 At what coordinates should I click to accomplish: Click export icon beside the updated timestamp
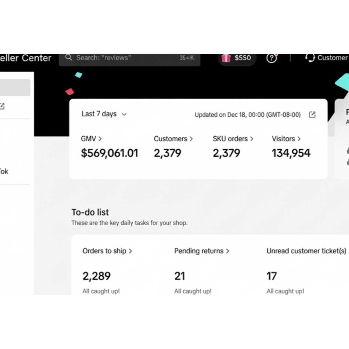pos(312,115)
